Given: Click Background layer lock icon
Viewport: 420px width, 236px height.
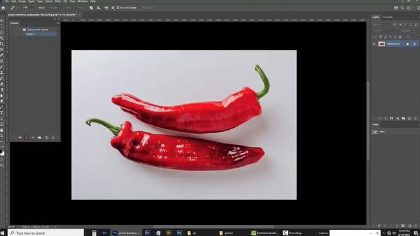Looking at the screenshot, I should point(414,44).
